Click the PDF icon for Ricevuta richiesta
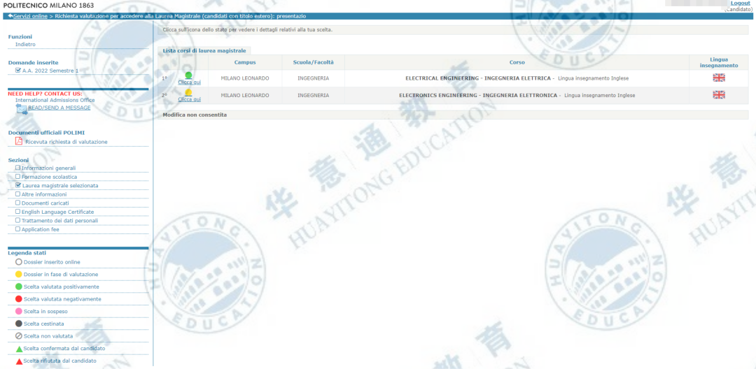This screenshot has height=369, width=756. [19, 141]
